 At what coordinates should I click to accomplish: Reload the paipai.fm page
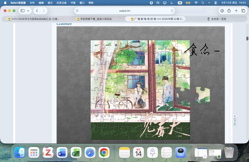tap(172, 11)
